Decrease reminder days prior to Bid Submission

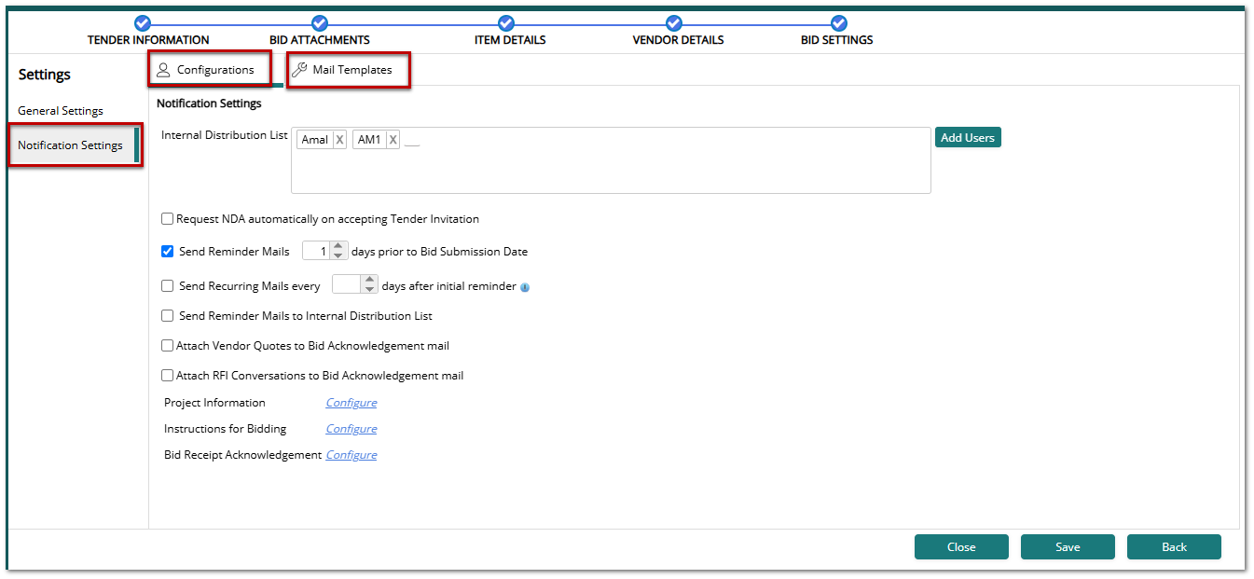click(x=339, y=255)
